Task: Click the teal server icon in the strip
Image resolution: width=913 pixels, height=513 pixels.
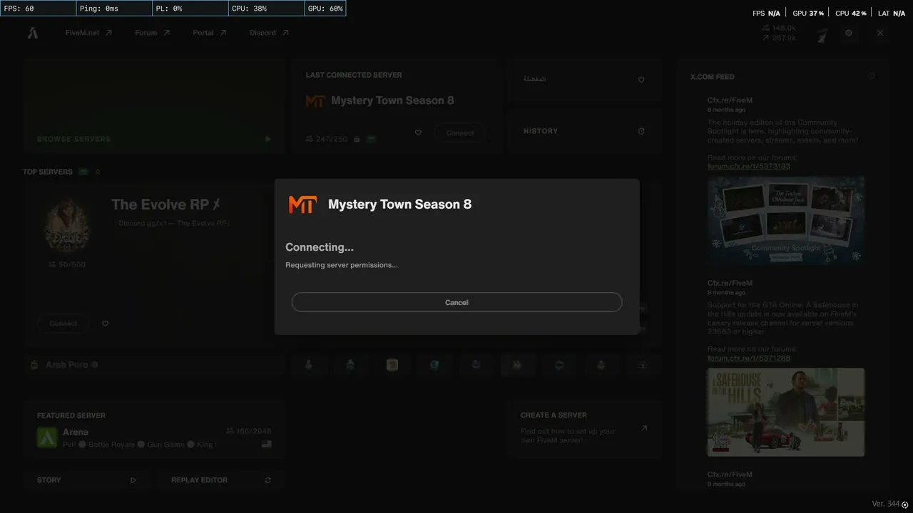Action: tap(434, 365)
